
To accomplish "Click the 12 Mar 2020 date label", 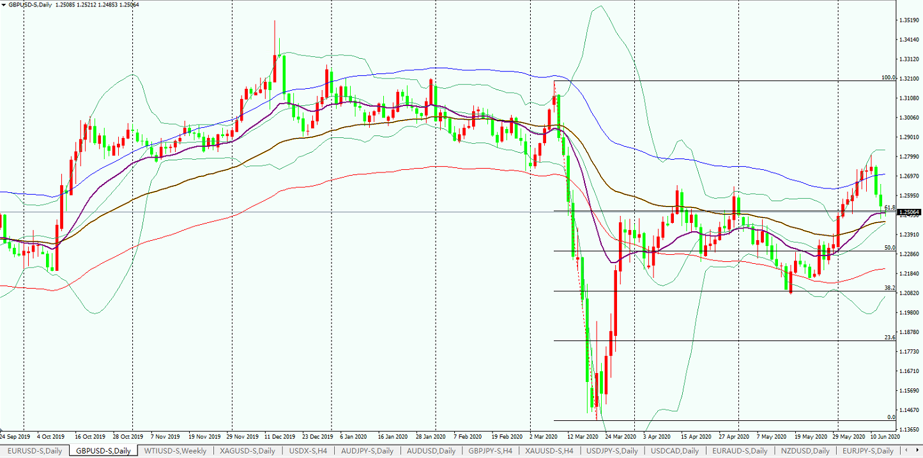I will (583, 437).
